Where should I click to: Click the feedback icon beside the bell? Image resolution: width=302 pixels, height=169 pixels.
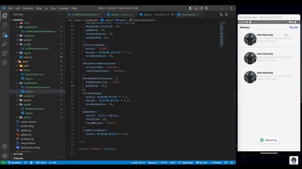pyautogui.click(x=226, y=162)
